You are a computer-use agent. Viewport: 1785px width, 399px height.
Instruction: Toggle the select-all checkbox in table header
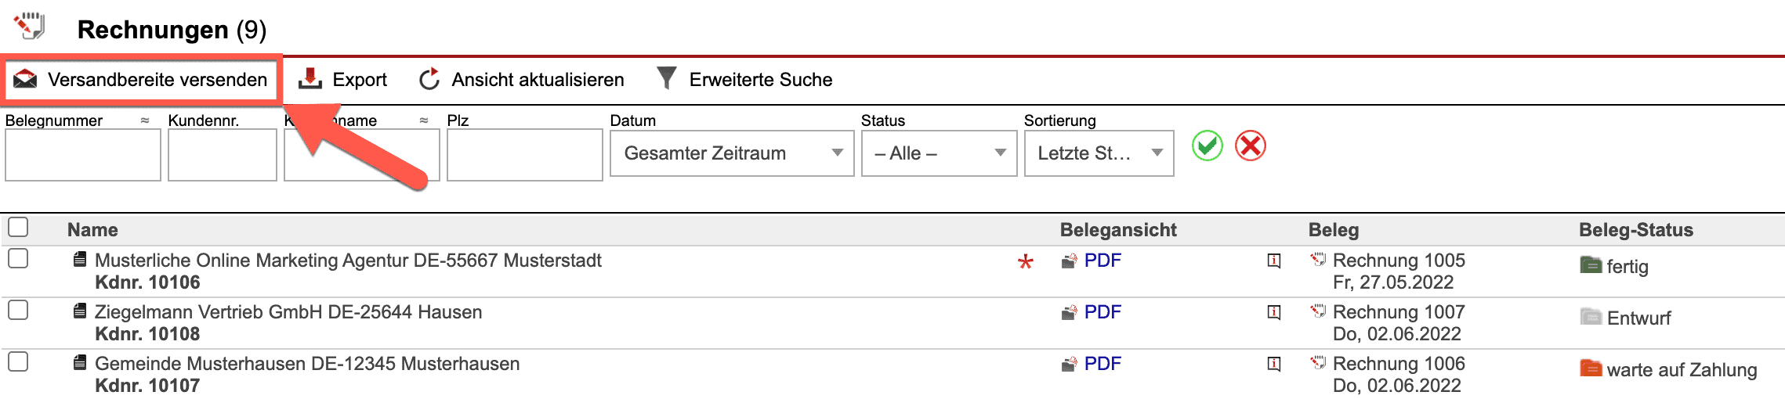click(x=18, y=228)
